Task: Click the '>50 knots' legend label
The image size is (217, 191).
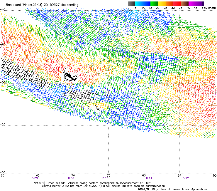Action: (209, 8)
